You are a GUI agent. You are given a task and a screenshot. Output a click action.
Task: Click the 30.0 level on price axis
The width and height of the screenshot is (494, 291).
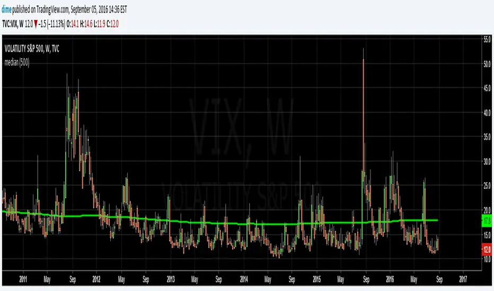point(487,162)
